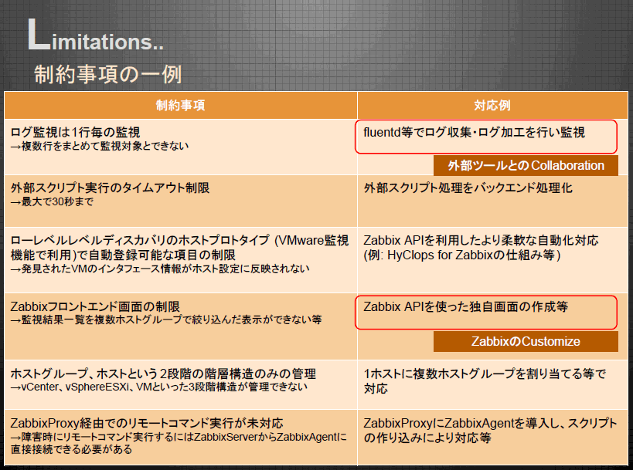Viewport: 633px width, 470px height.
Task: Click the 制約事項の一例 subtitle
Action: (x=107, y=75)
